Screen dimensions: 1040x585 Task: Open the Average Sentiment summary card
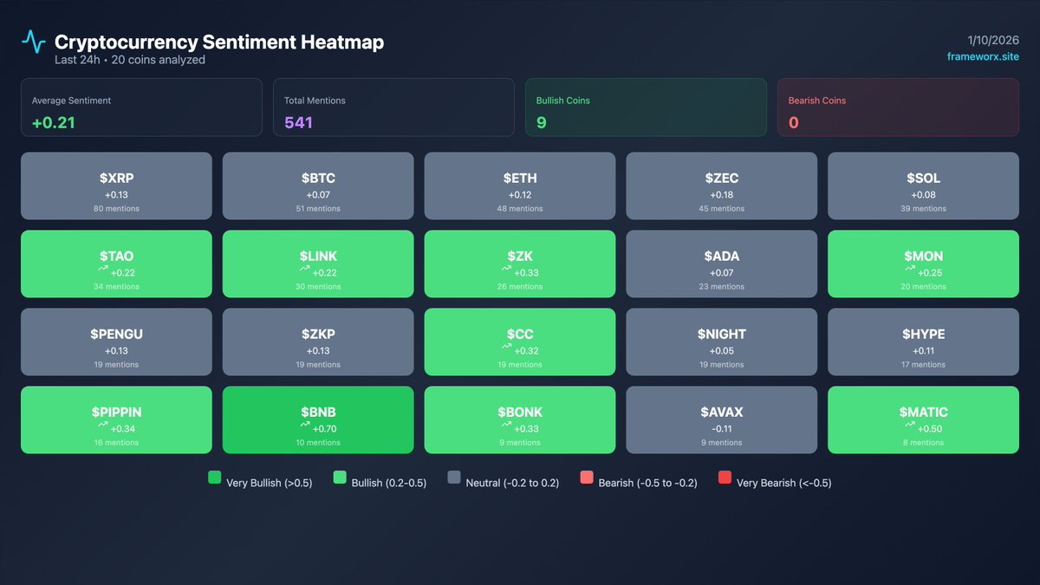[x=141, y=107]
